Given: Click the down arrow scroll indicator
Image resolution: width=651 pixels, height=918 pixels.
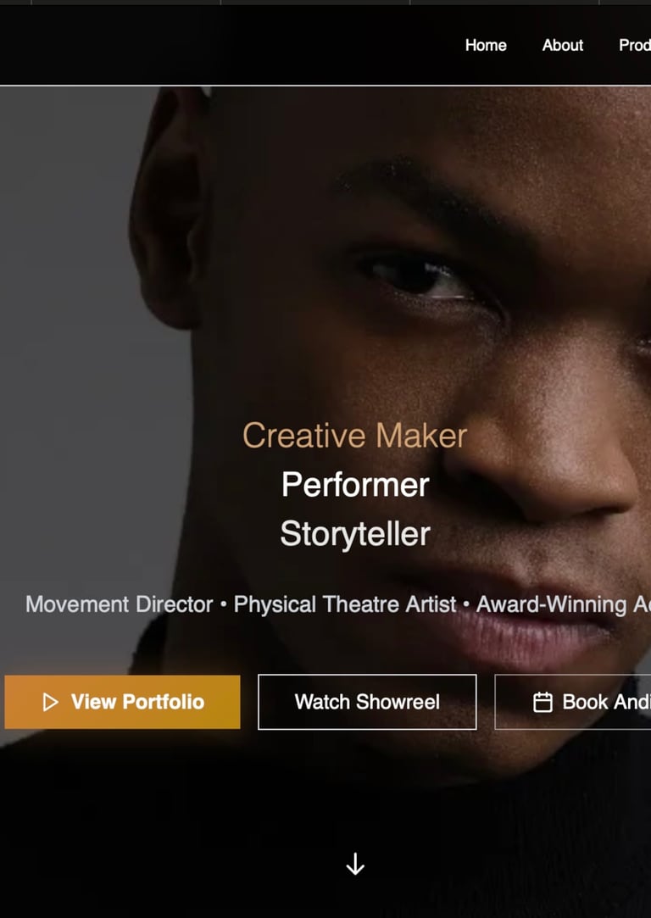Looking at the screenshot, I should coord(355,864).
